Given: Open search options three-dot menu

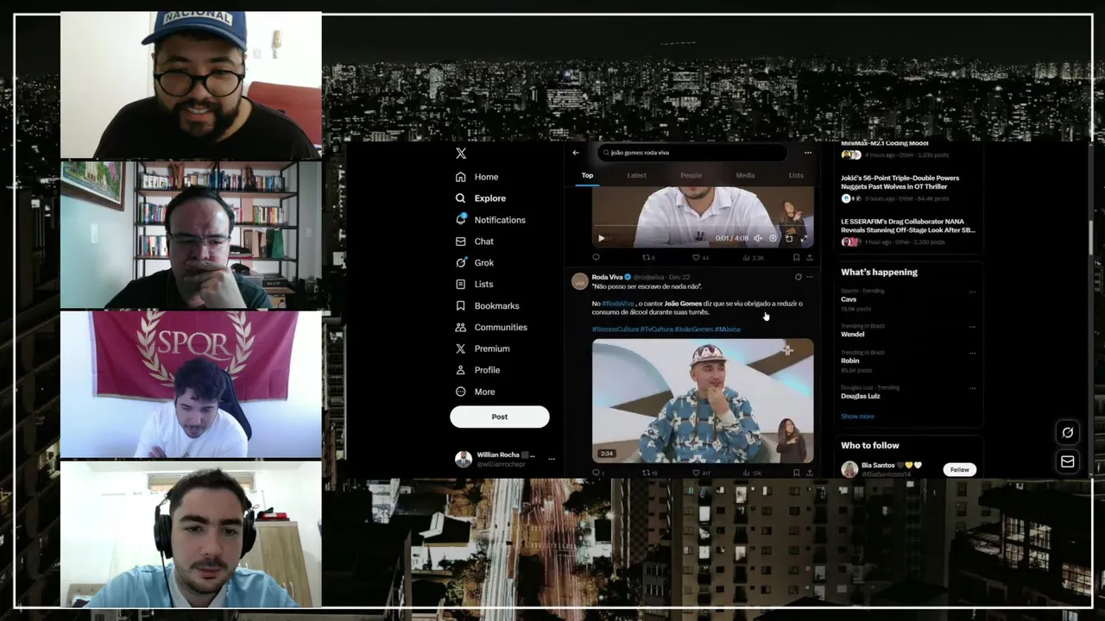Looking at the screenshot, I should 808,153.
